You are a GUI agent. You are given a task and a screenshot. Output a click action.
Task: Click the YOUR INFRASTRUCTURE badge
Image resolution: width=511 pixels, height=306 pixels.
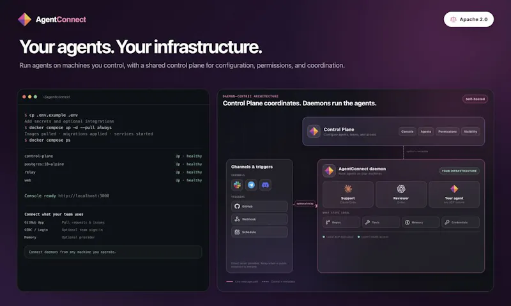459,171
